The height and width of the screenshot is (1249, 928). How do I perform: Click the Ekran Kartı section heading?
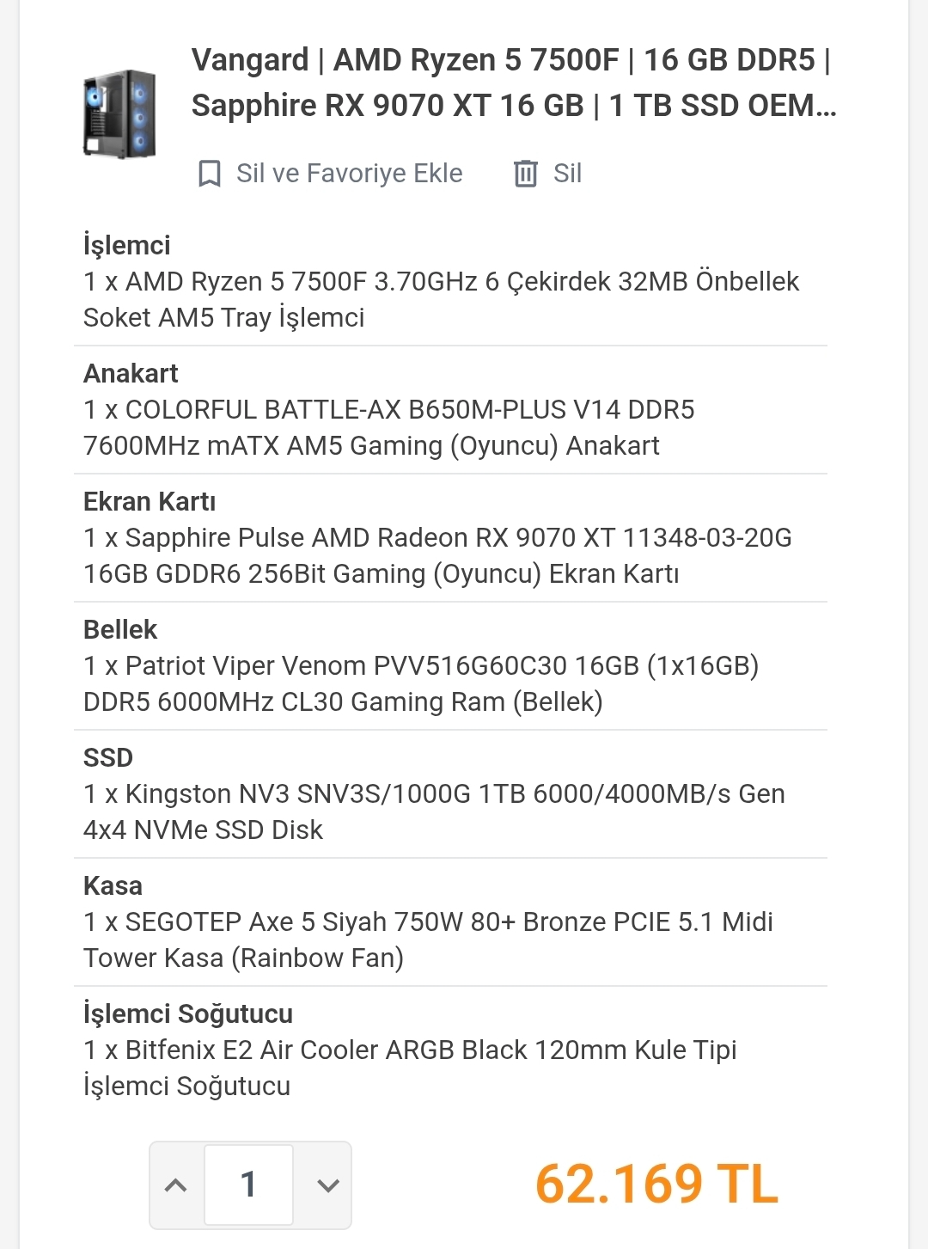coord(150,501)
